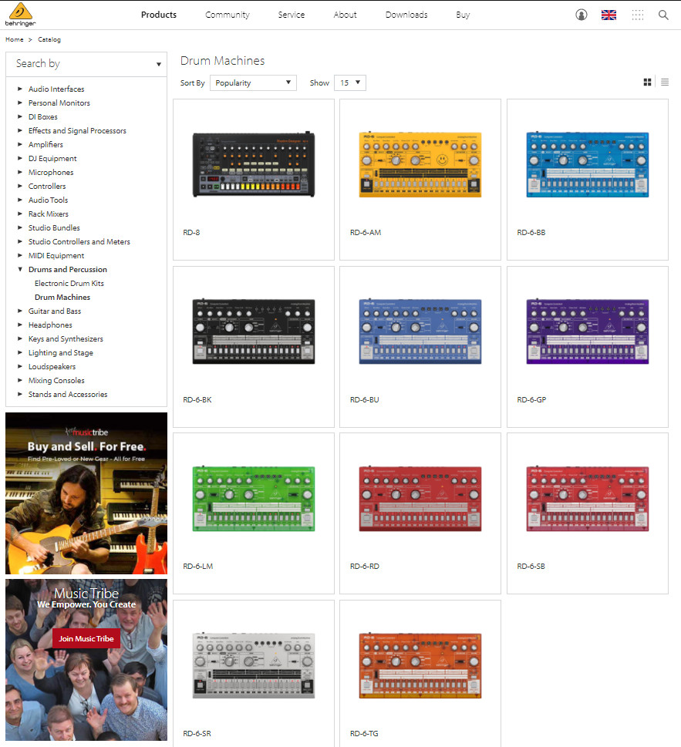The width and height of the screenshot is (681, 747).
Task: Open the Downloads menu
Action: (406, 15)
